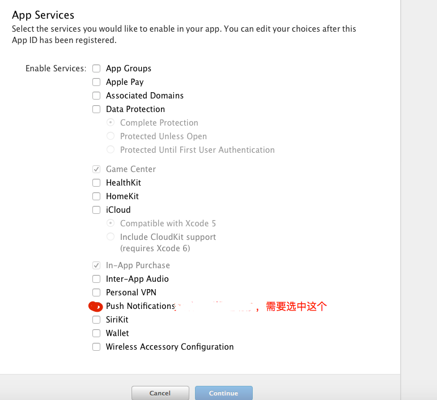Click the Inter-App Audio label
Image resolution: width=437 pixels, height=400 pixels.
[137, 279]
